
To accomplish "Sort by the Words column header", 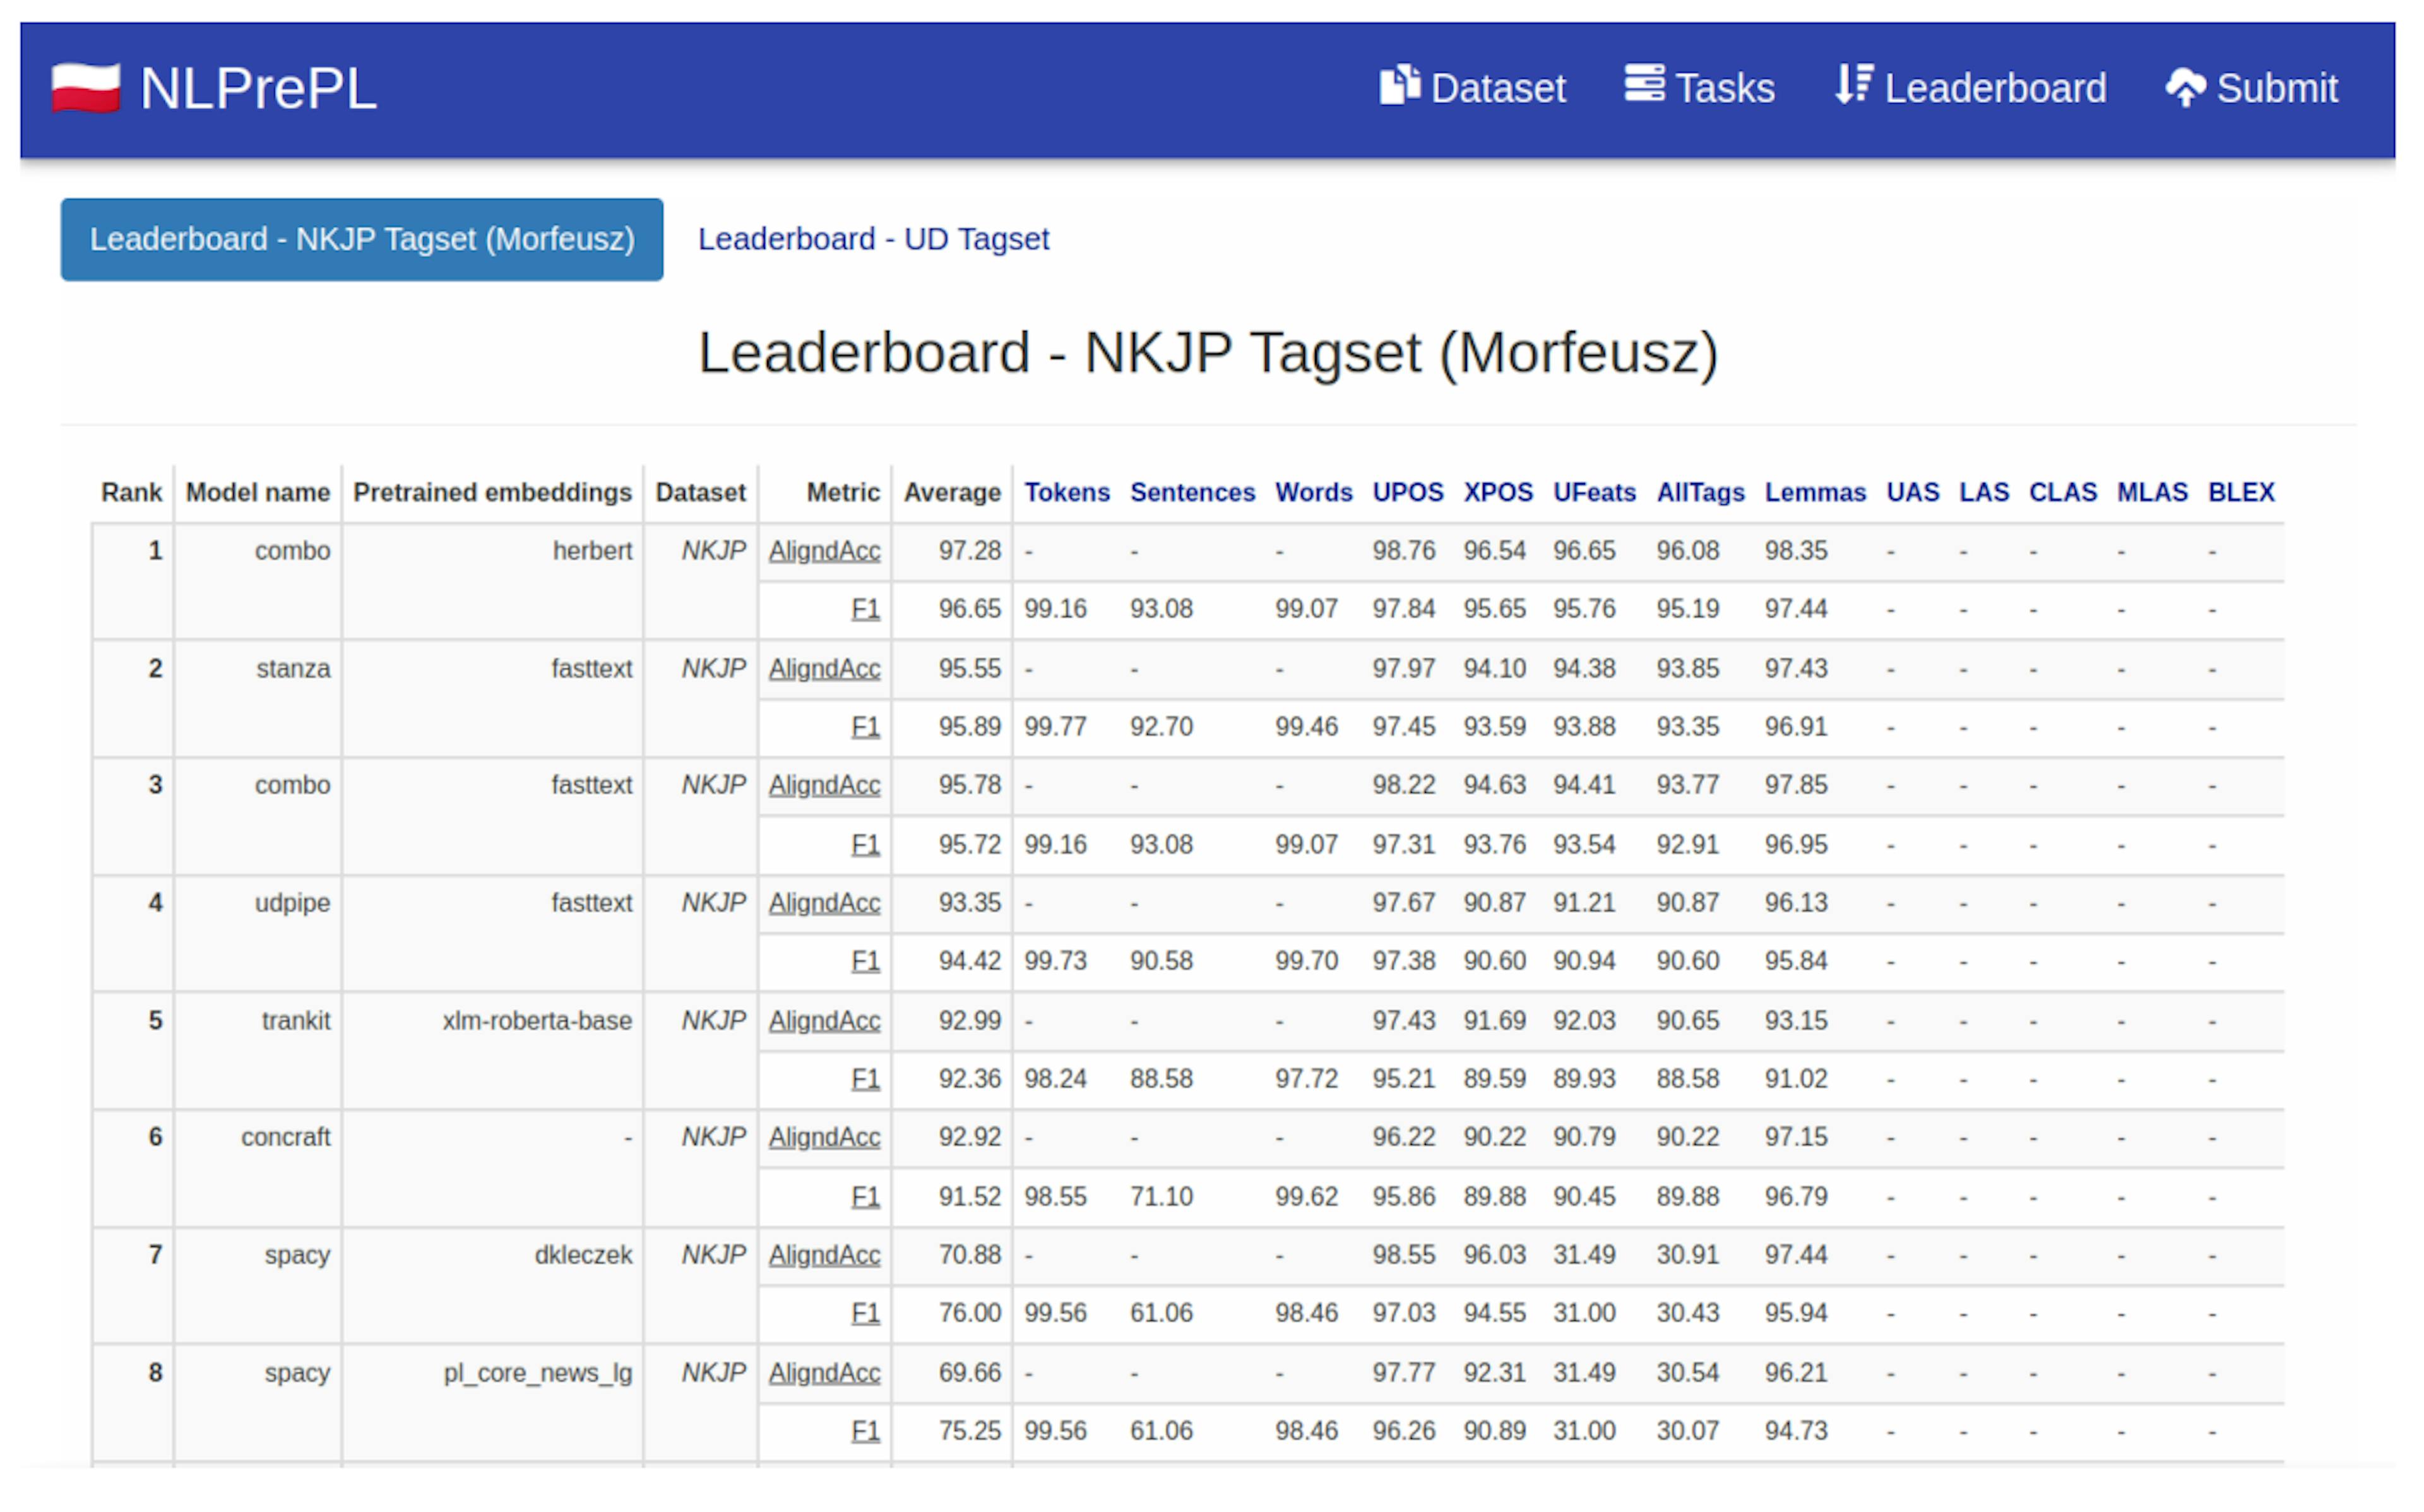I will point(1314,492).
